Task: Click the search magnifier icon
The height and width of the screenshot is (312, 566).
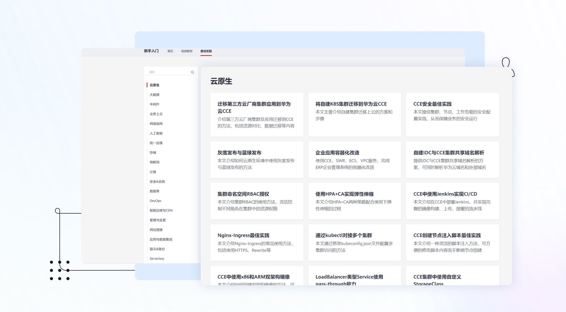Action: (x=192, y=72)
